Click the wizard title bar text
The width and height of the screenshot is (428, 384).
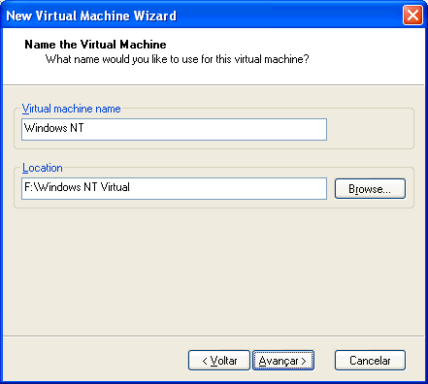click(x=91, y=16)
